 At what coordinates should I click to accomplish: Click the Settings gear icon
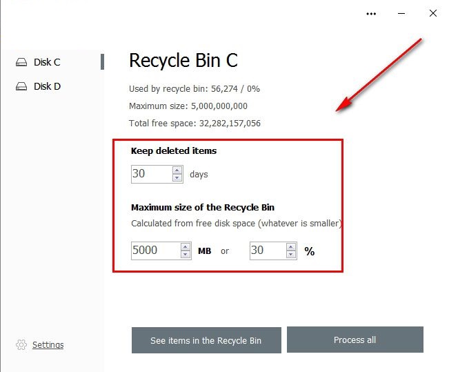pos(21,345)
